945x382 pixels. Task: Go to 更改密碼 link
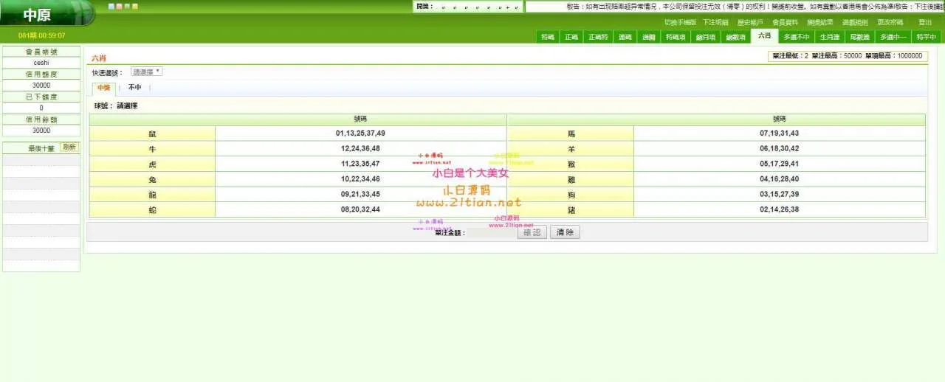coord(890,23)
